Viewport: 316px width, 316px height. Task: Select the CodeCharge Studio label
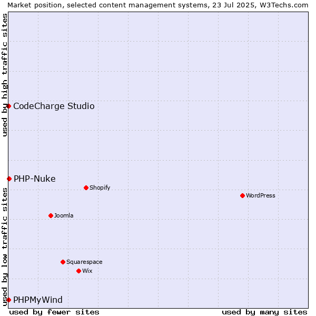54,106
